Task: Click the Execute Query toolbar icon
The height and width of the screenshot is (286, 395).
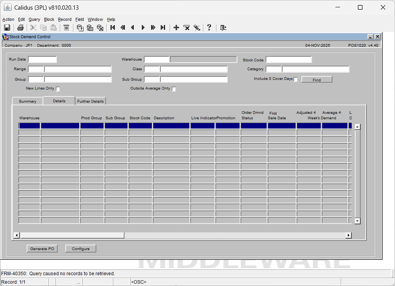Action: pos(90,27)
